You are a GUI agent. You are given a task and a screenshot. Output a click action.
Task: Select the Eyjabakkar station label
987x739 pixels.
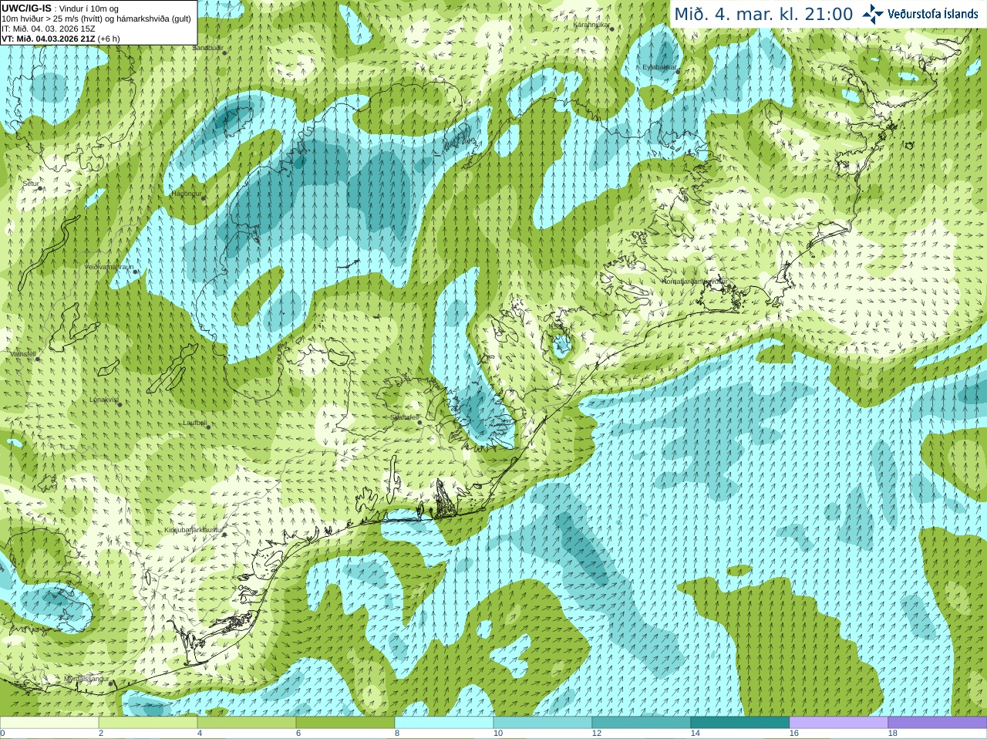(x=659, y=67)
